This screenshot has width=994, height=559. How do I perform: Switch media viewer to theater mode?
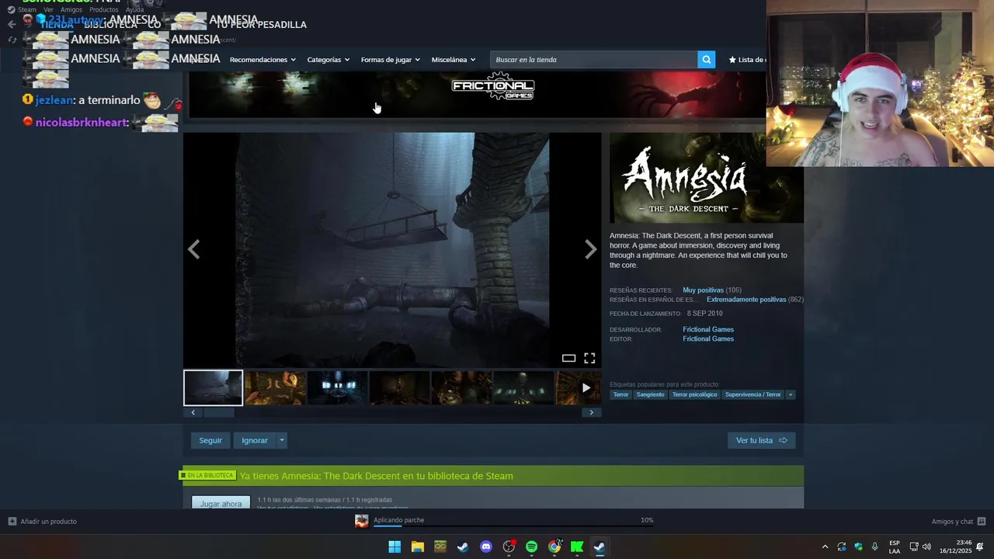(568, 358)
